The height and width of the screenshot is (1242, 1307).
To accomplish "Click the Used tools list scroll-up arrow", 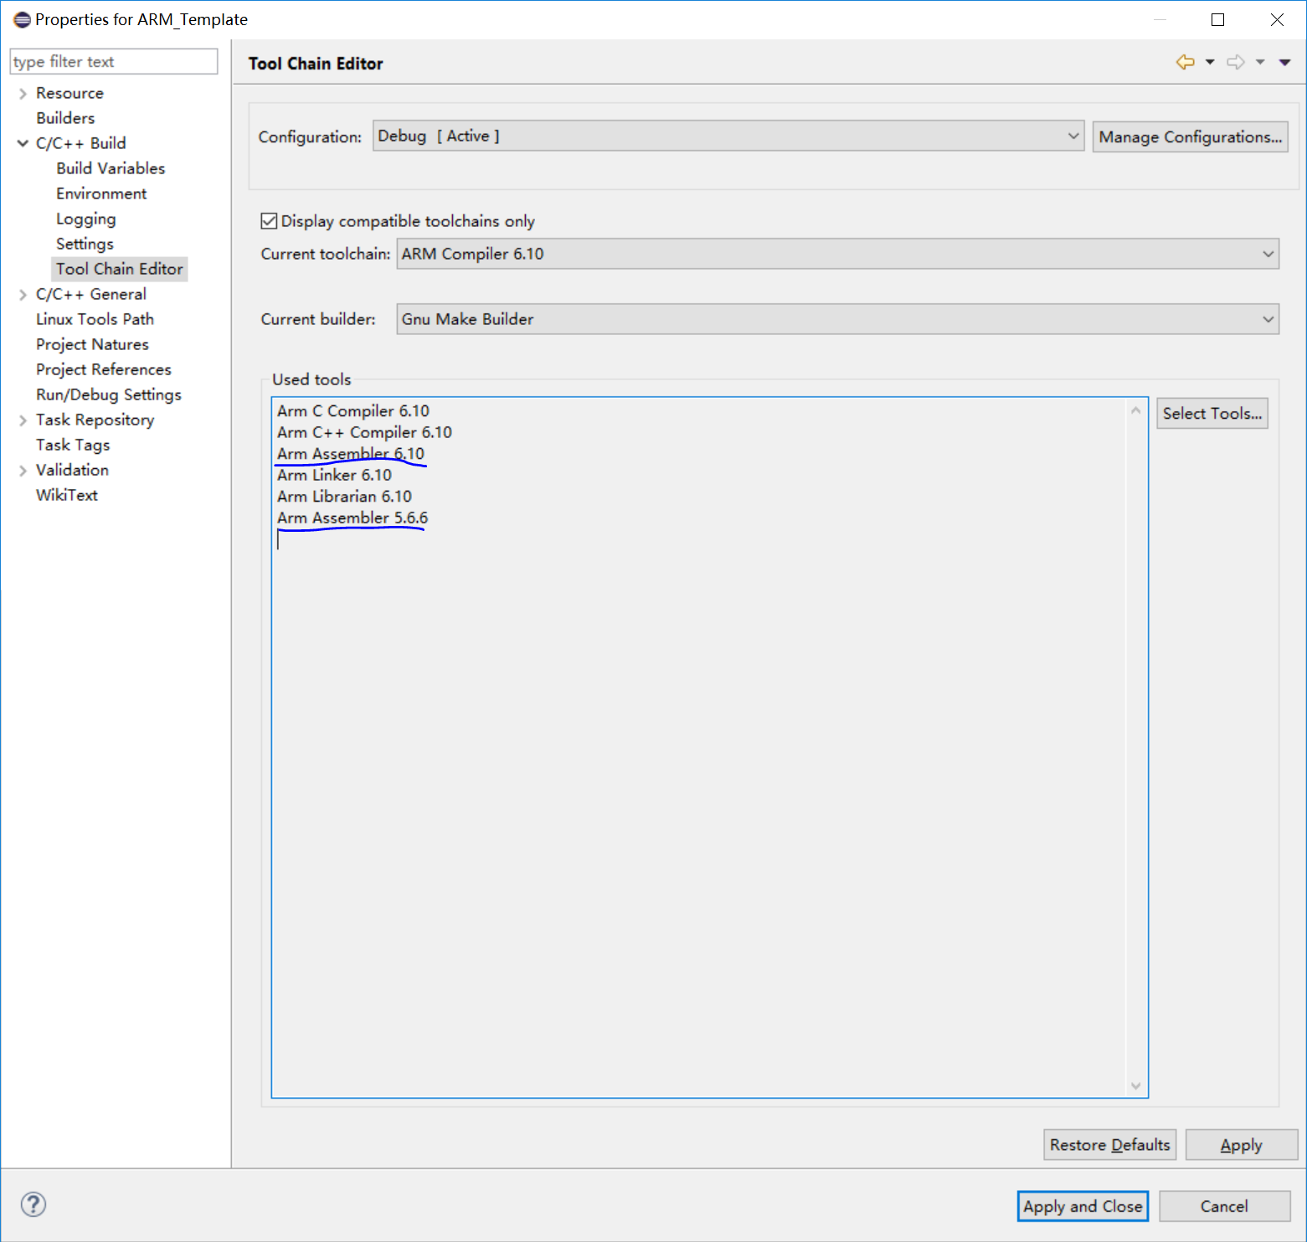I will click(1135, 410).
